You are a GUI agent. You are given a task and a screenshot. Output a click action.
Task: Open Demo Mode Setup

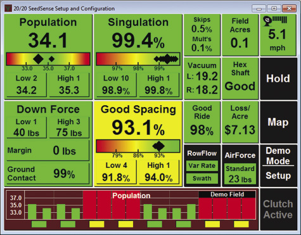tap(278, 166)
